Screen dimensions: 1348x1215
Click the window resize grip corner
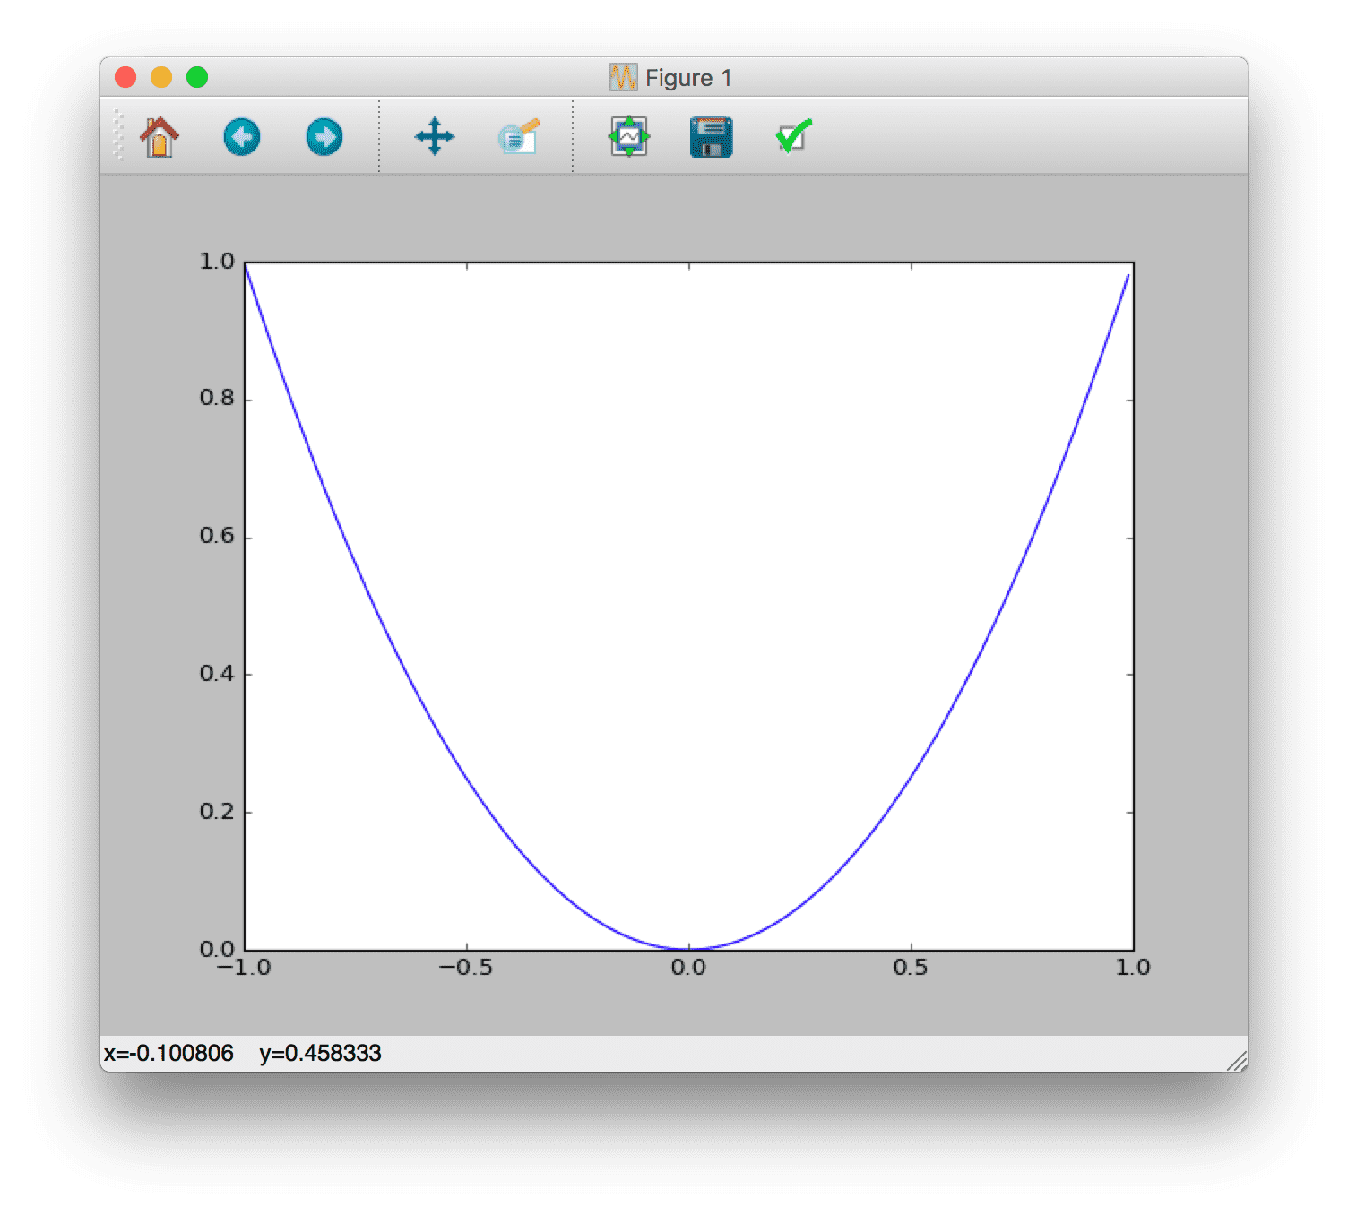(x=1237, y=1062)
